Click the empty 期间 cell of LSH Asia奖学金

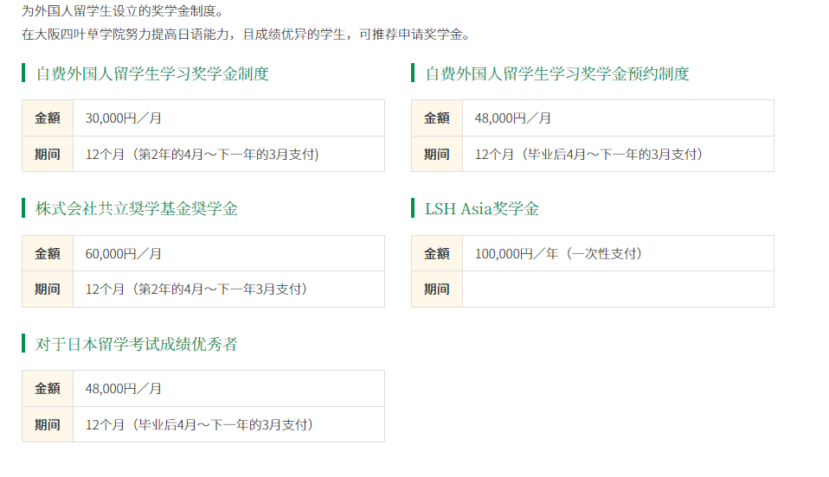click(618, 289)
